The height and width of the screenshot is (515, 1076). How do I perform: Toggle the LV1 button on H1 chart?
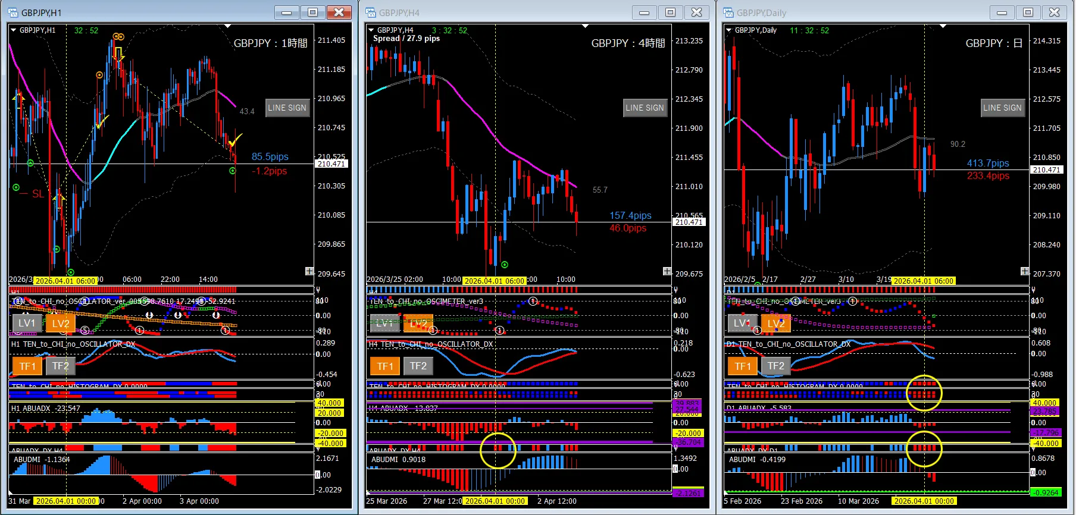[x=27, y=323]
